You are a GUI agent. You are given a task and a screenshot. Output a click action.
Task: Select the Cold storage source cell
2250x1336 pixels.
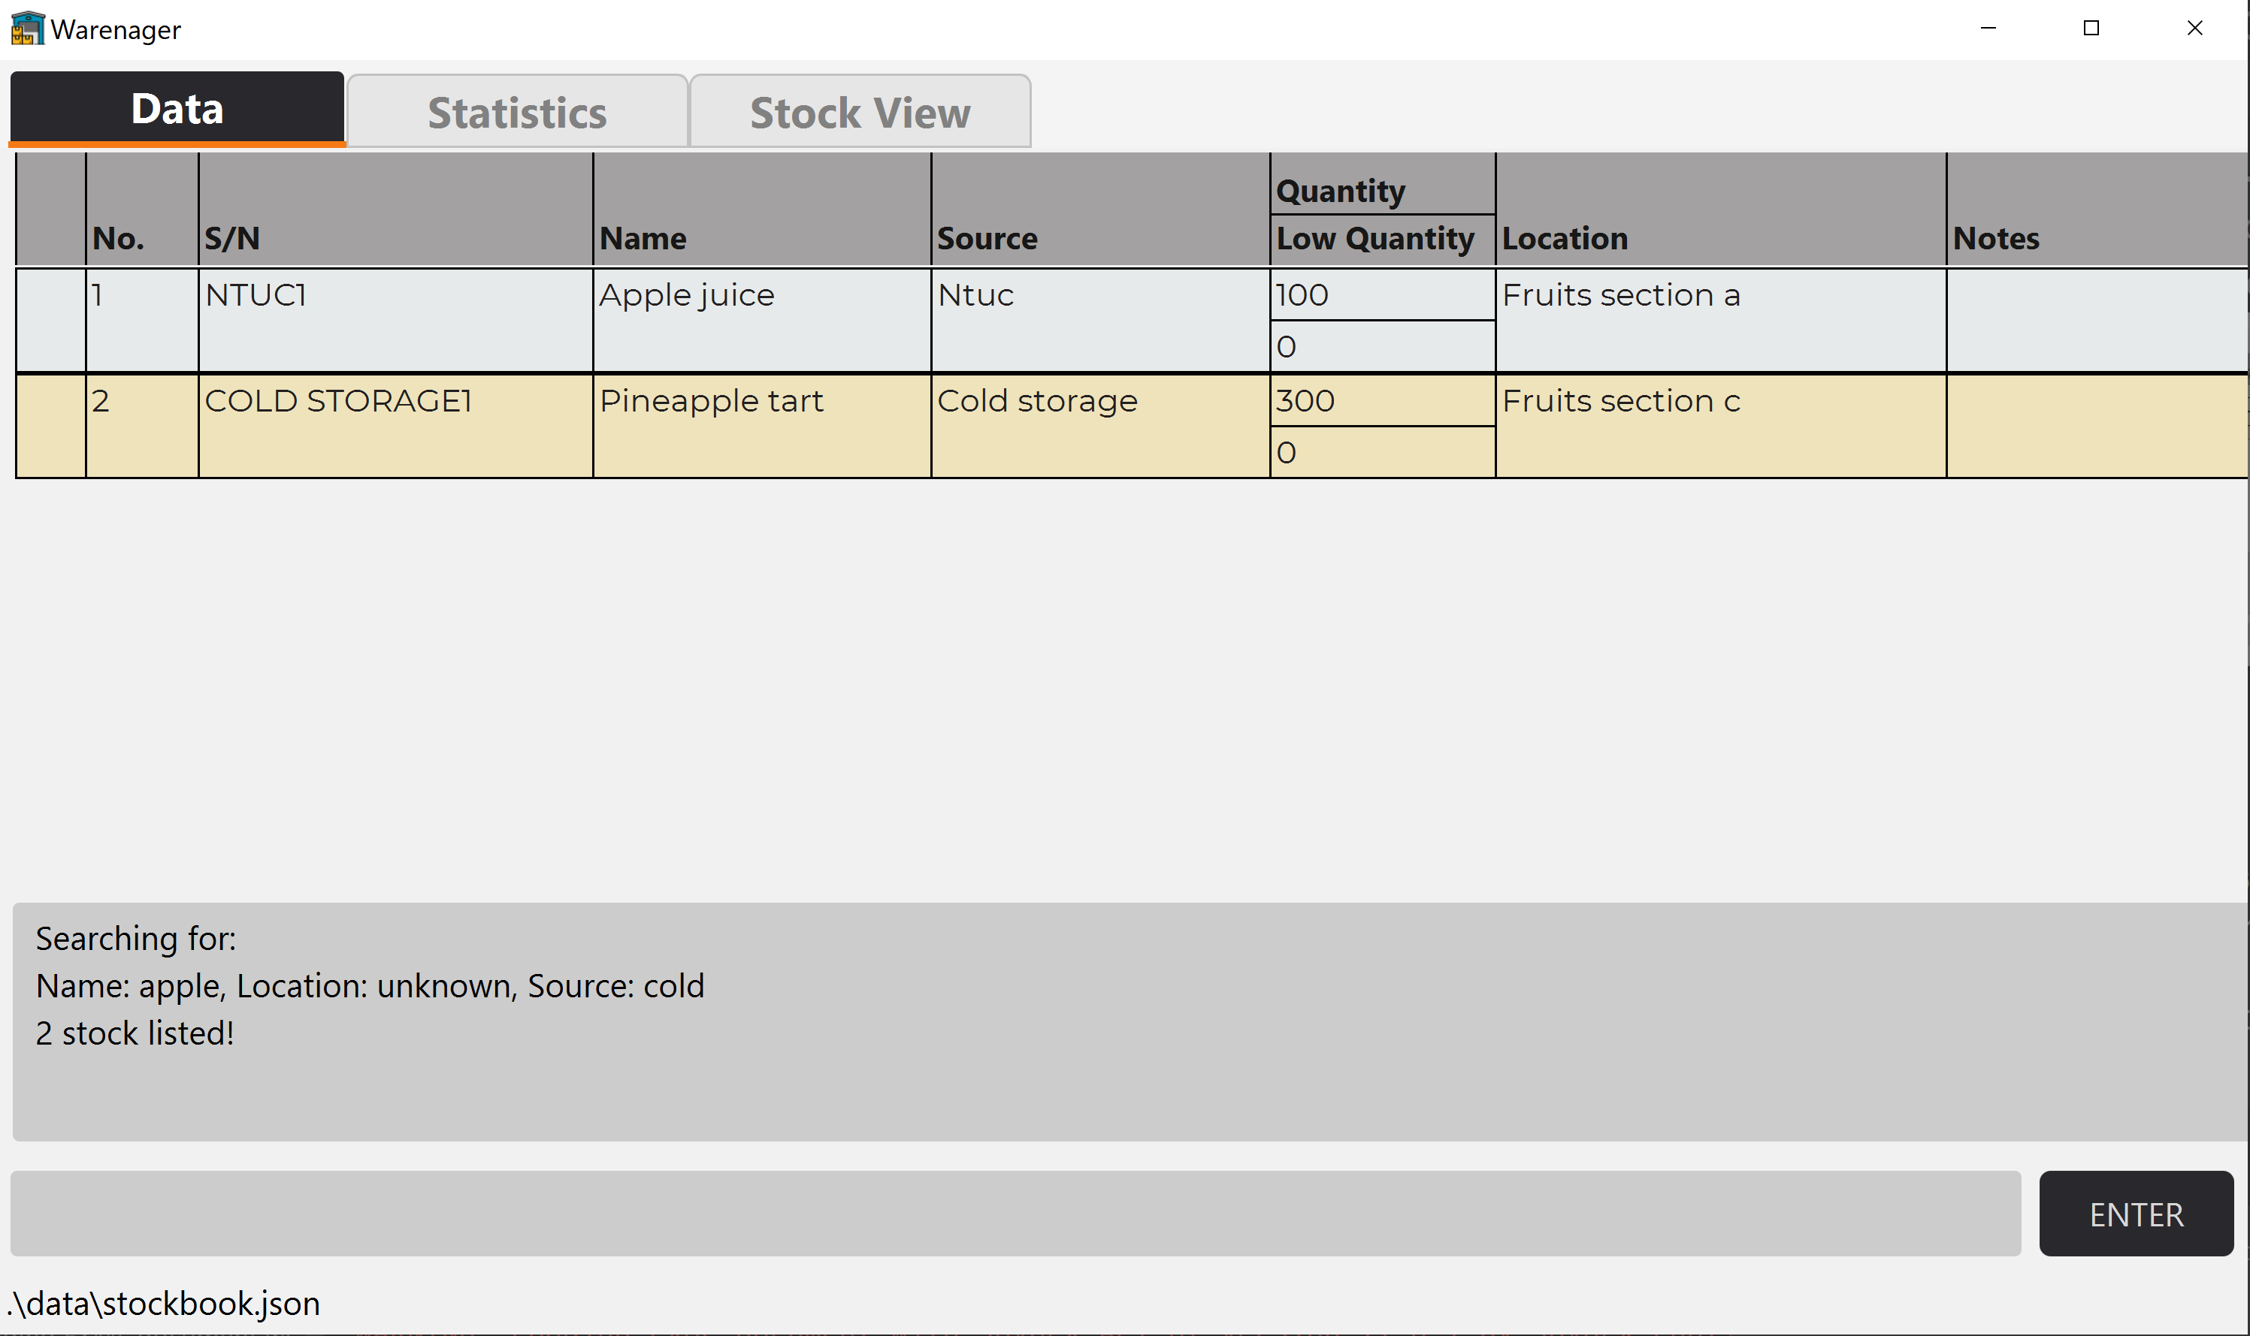point(1101,426)
